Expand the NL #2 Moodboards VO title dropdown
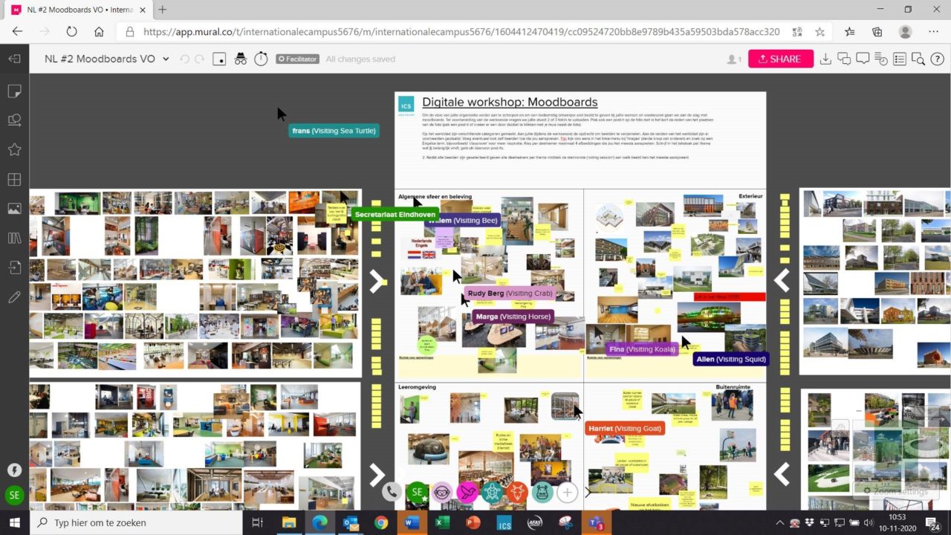 (166, 59)
